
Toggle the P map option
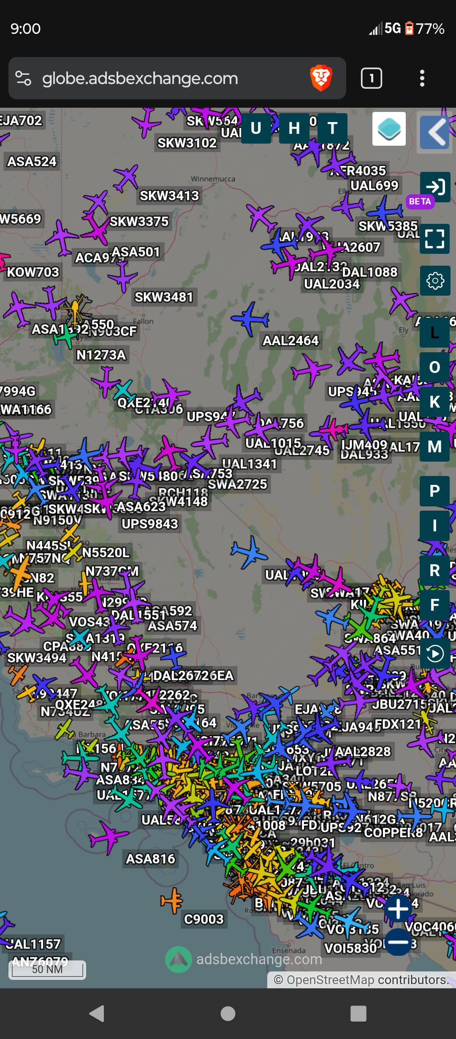tap(434, 491)
